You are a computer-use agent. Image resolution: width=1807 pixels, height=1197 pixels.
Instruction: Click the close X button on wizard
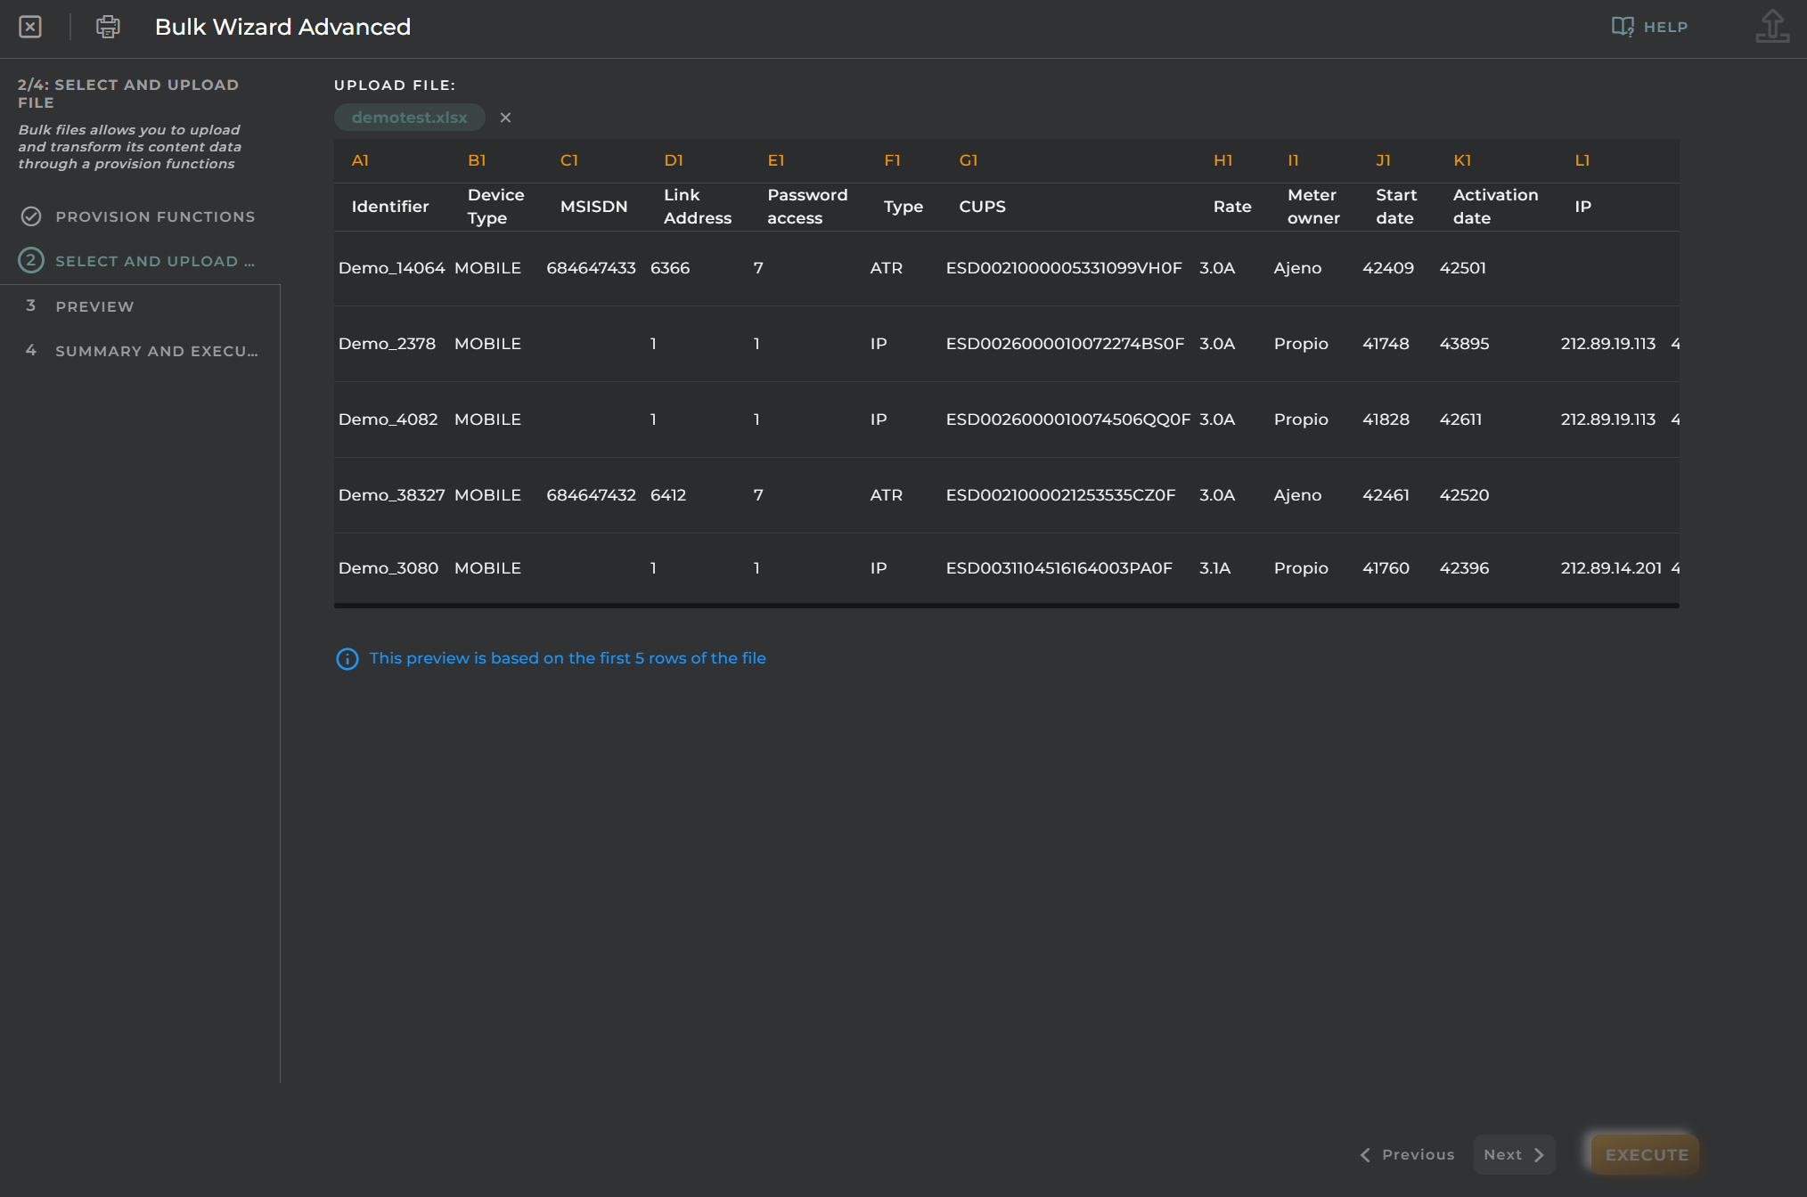pyautogui.click(x=29, y=27)
